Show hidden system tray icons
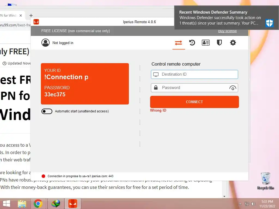279x209 pixels. click(240, 204)
